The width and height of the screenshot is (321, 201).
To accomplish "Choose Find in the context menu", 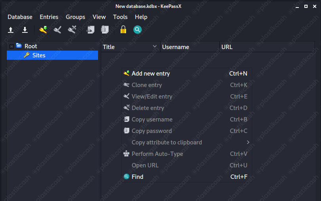I will click(187, 177).
